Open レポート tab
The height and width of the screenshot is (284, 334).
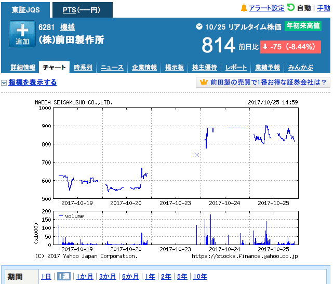pos(236,67)
